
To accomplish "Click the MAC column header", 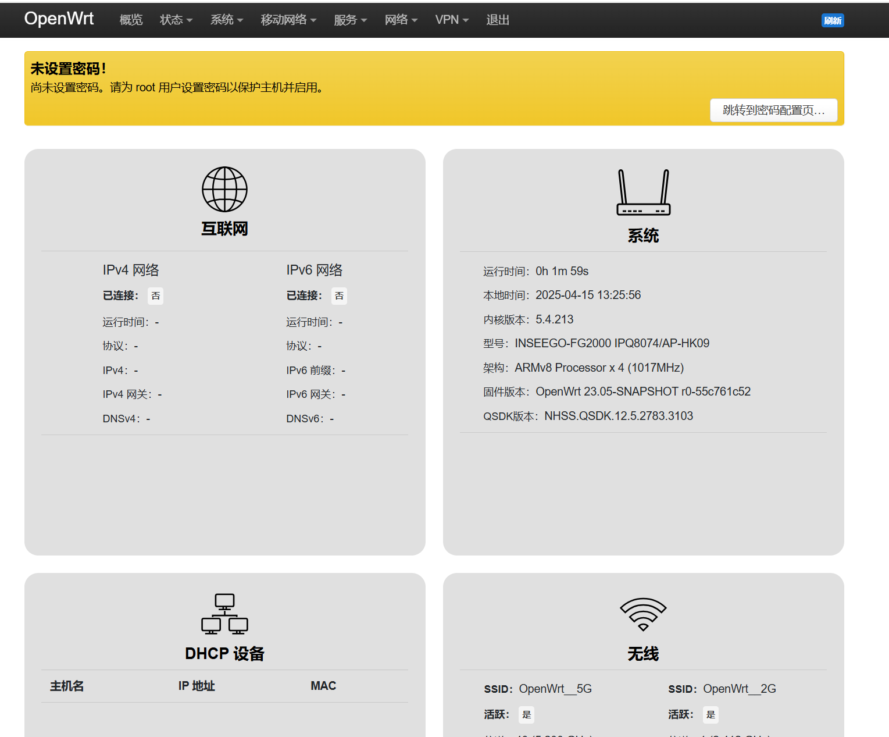I will [x=323, y=686].
